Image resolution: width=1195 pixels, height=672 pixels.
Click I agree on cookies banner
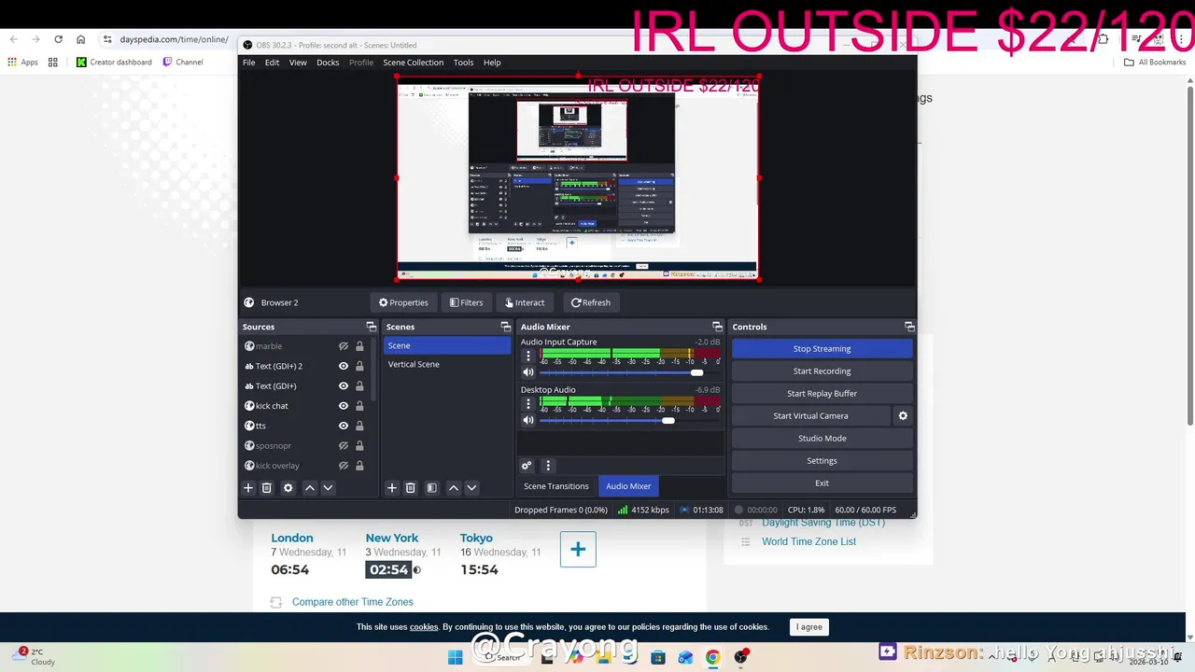(809, 627)
